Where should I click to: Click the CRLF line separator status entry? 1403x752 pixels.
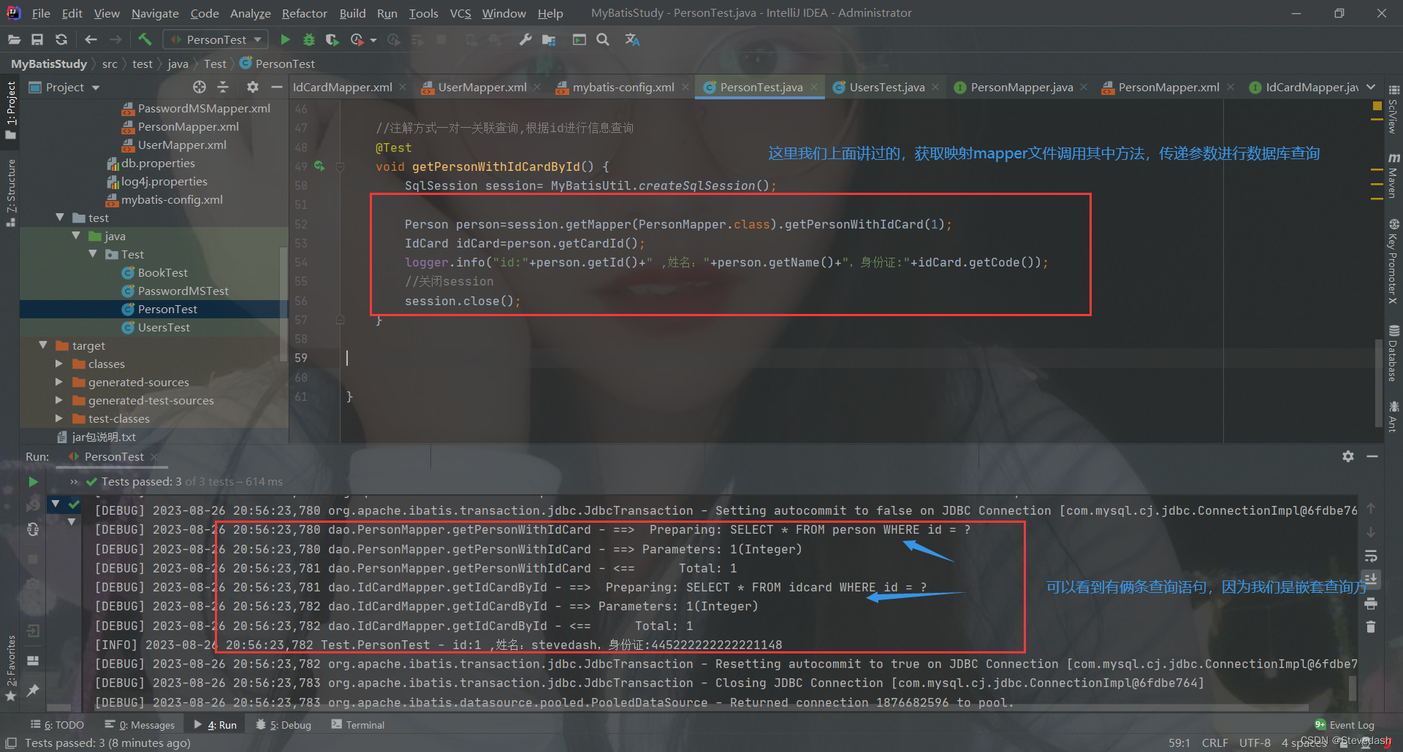click(1214, 743)
